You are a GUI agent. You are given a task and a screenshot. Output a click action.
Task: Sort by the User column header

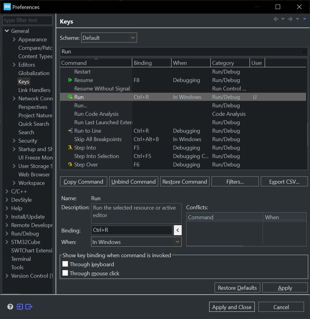pyautogui.click(x=257, y=63)
